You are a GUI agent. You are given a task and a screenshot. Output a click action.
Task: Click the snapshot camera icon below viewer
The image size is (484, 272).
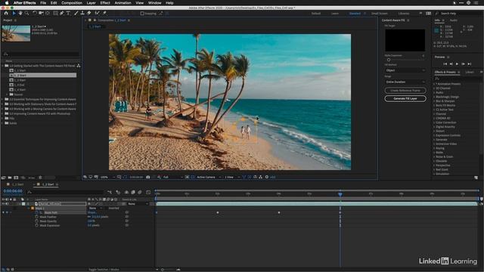point(148,177)
